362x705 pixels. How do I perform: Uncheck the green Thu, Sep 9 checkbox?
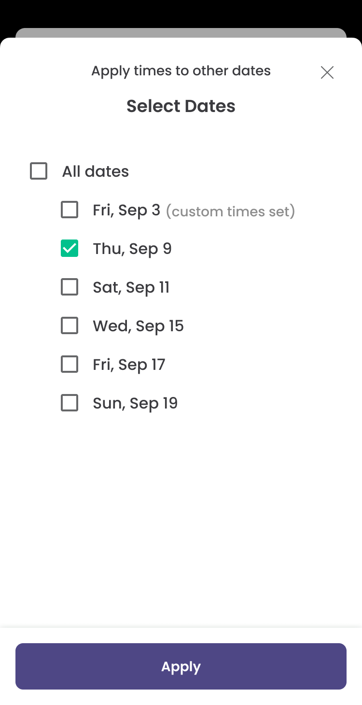point(70,249)
